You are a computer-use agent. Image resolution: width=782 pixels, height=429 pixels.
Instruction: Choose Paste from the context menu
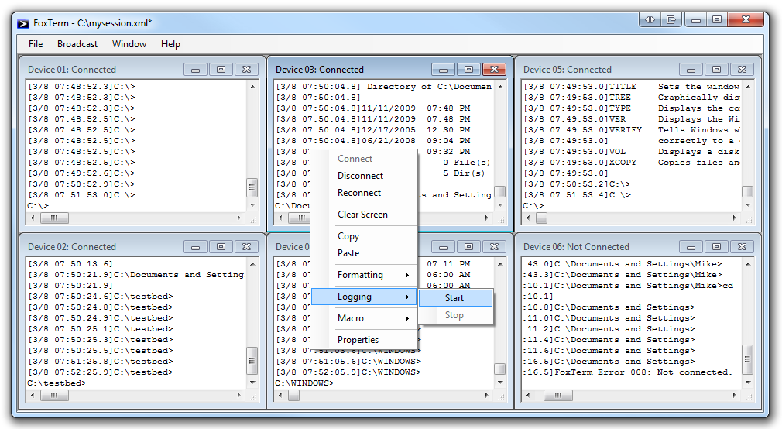tap(364, 253)
